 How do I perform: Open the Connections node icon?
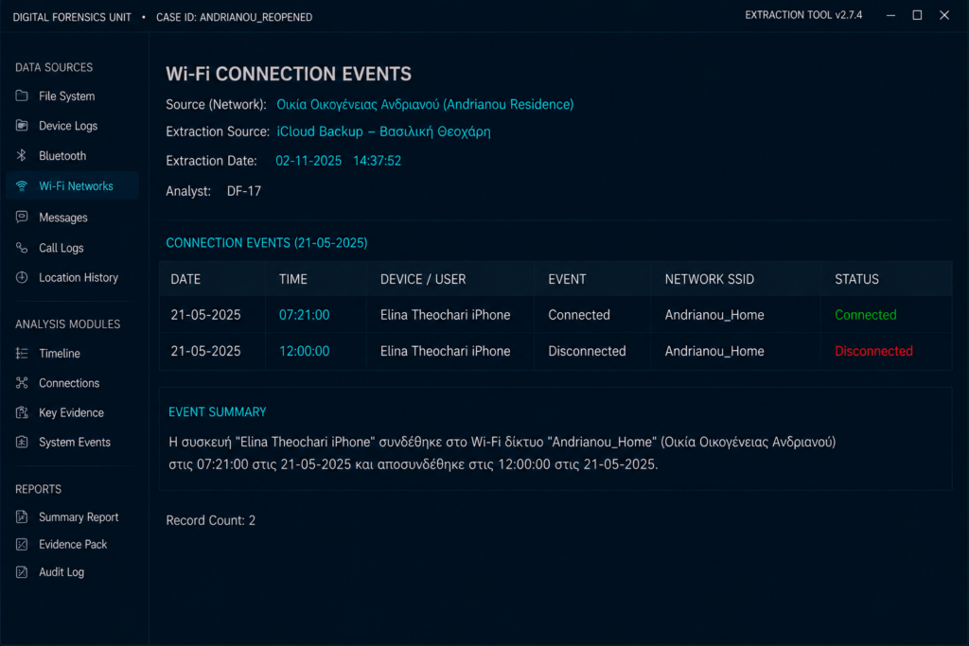22,383
